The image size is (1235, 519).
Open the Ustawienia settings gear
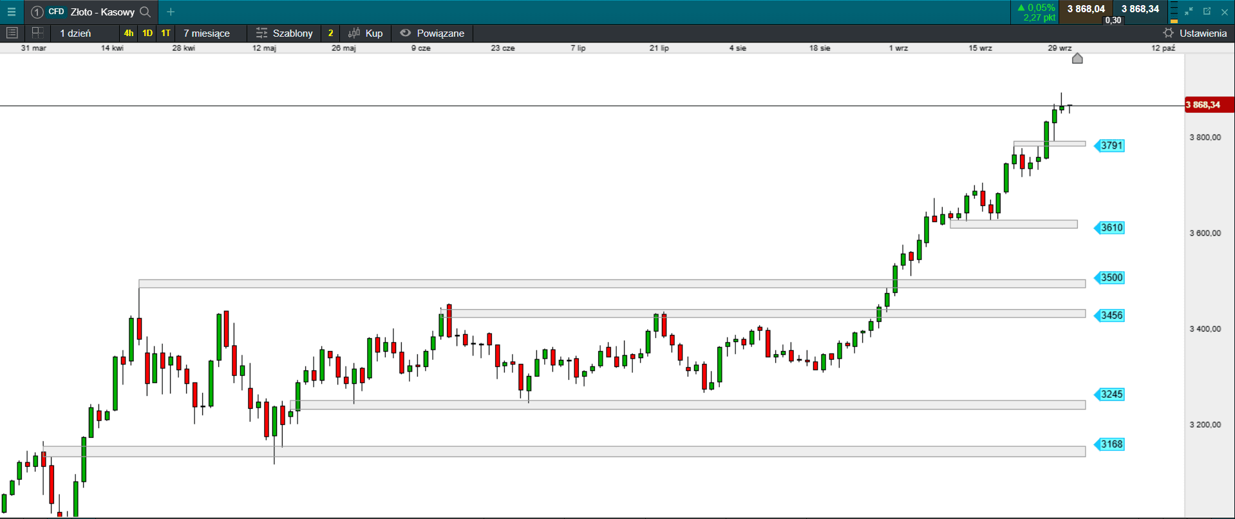1168,33
